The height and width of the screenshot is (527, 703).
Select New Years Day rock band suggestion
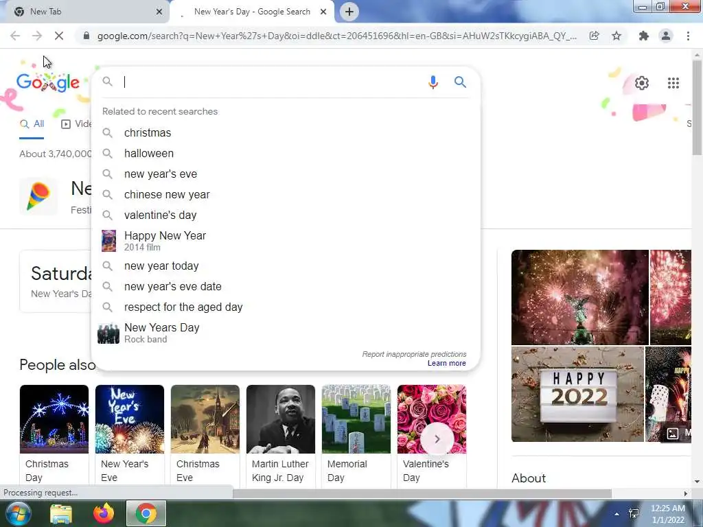(x=286, y=333)
